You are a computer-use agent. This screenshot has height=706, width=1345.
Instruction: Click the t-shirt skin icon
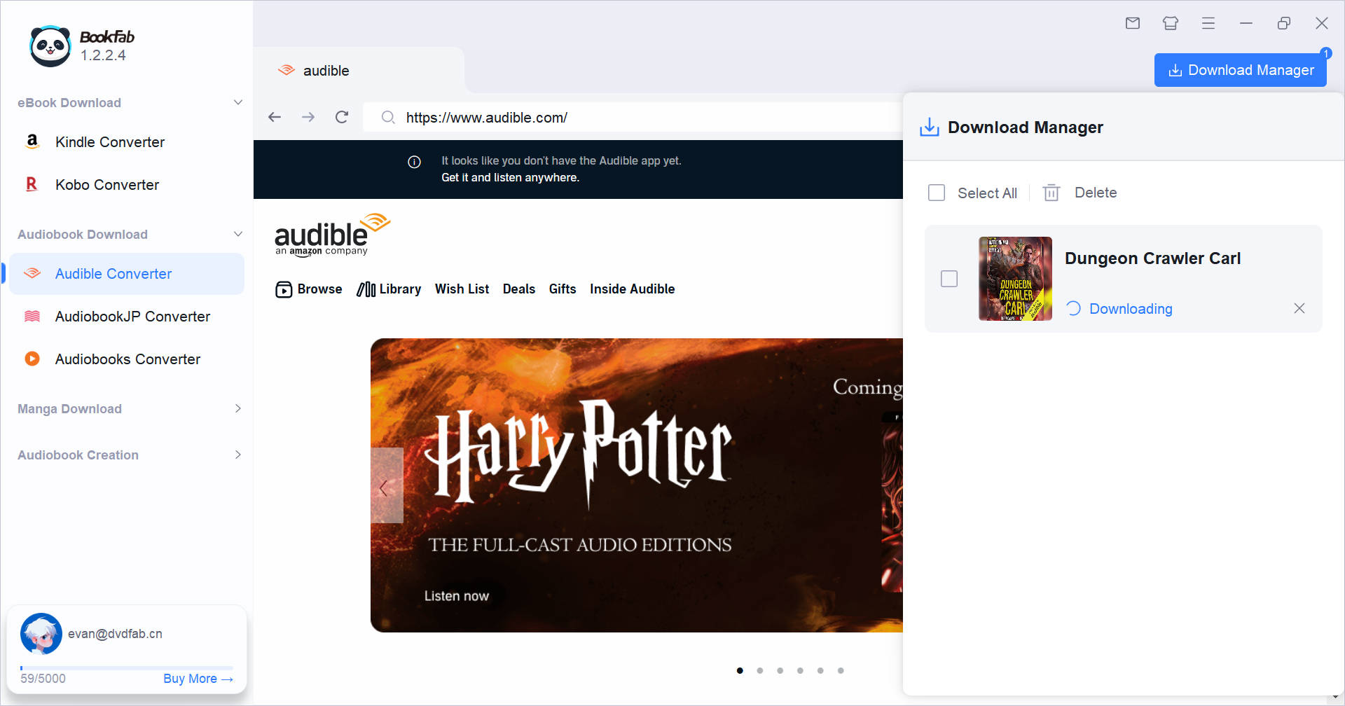tap(1171, 23)
